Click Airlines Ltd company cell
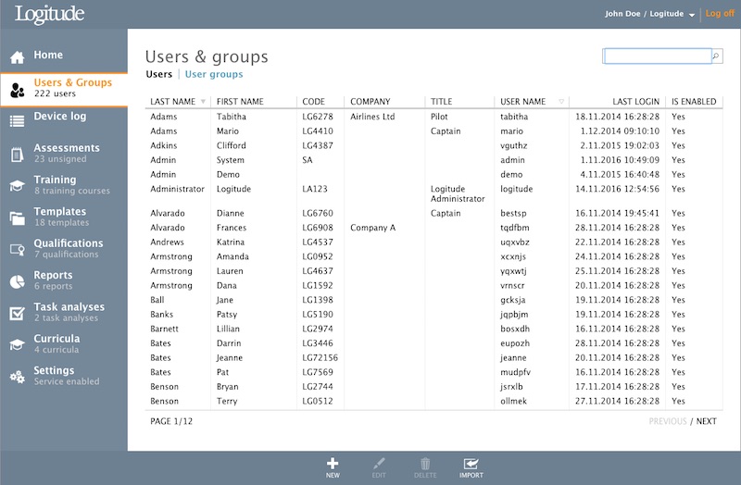741x485 pixels. click(372, 117)
